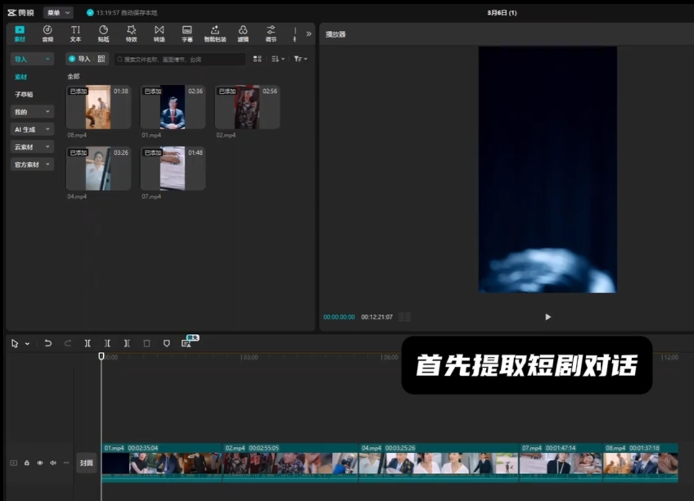Expand the AI 生成 sidebar section
Screen dimensions: 694x501
click(32, 130)
